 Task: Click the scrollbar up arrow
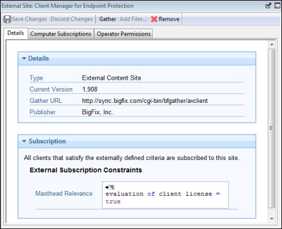coord(272,45)
